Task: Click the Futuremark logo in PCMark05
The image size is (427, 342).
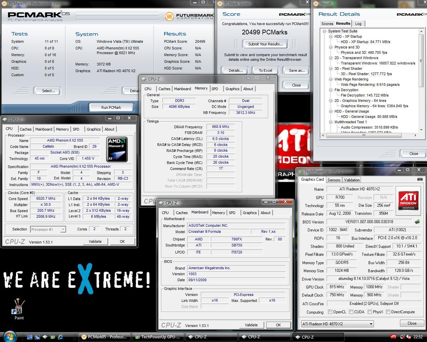Action: click(189, 16)
